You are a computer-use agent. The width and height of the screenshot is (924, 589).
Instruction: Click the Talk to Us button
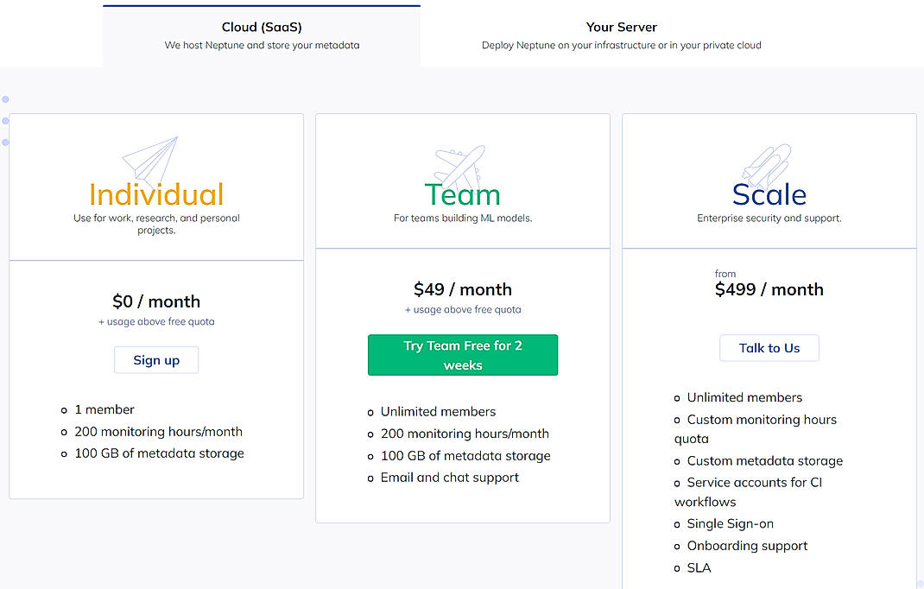pyautogui.click(x=769, y=348)
